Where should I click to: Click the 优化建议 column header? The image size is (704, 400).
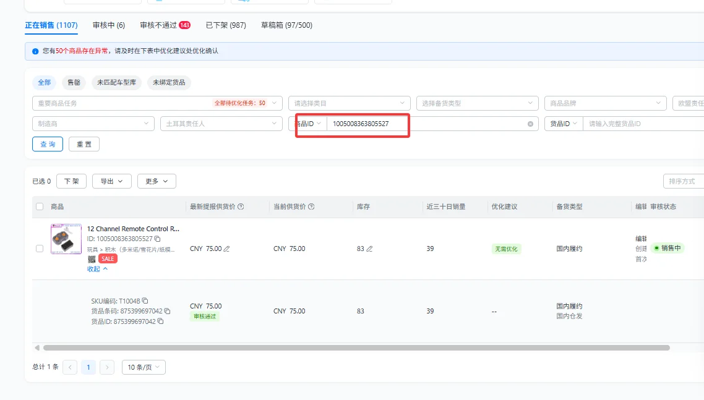tap(504, 206)
